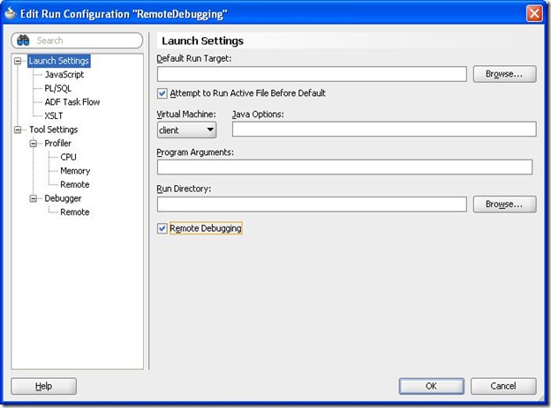Collapse the Profiler tree node
The height and width of the screenshot is (408, 551).
click(34, 144)
